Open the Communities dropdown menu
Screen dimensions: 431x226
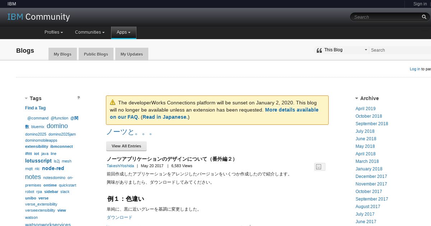click(x=90, y=32)
